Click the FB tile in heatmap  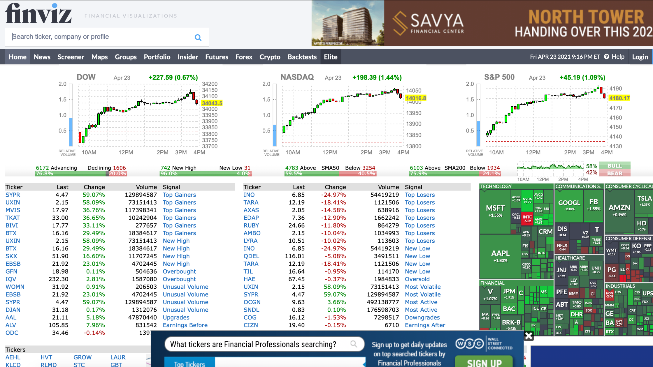click(x=594, y=204)
